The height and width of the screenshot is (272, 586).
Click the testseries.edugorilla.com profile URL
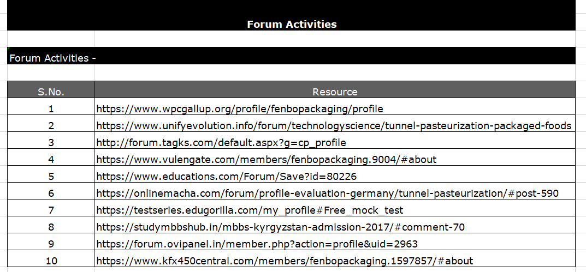click(250, 210)
